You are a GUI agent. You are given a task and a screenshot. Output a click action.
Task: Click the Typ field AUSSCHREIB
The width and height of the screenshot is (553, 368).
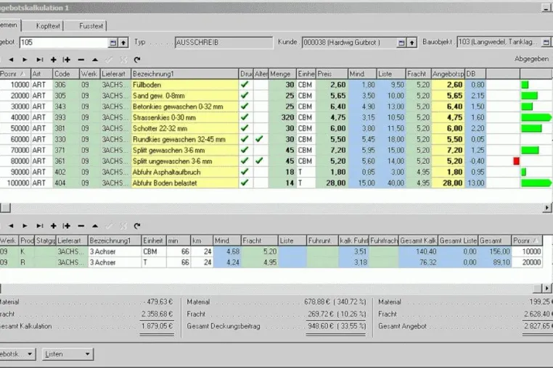tap(224, 43)
